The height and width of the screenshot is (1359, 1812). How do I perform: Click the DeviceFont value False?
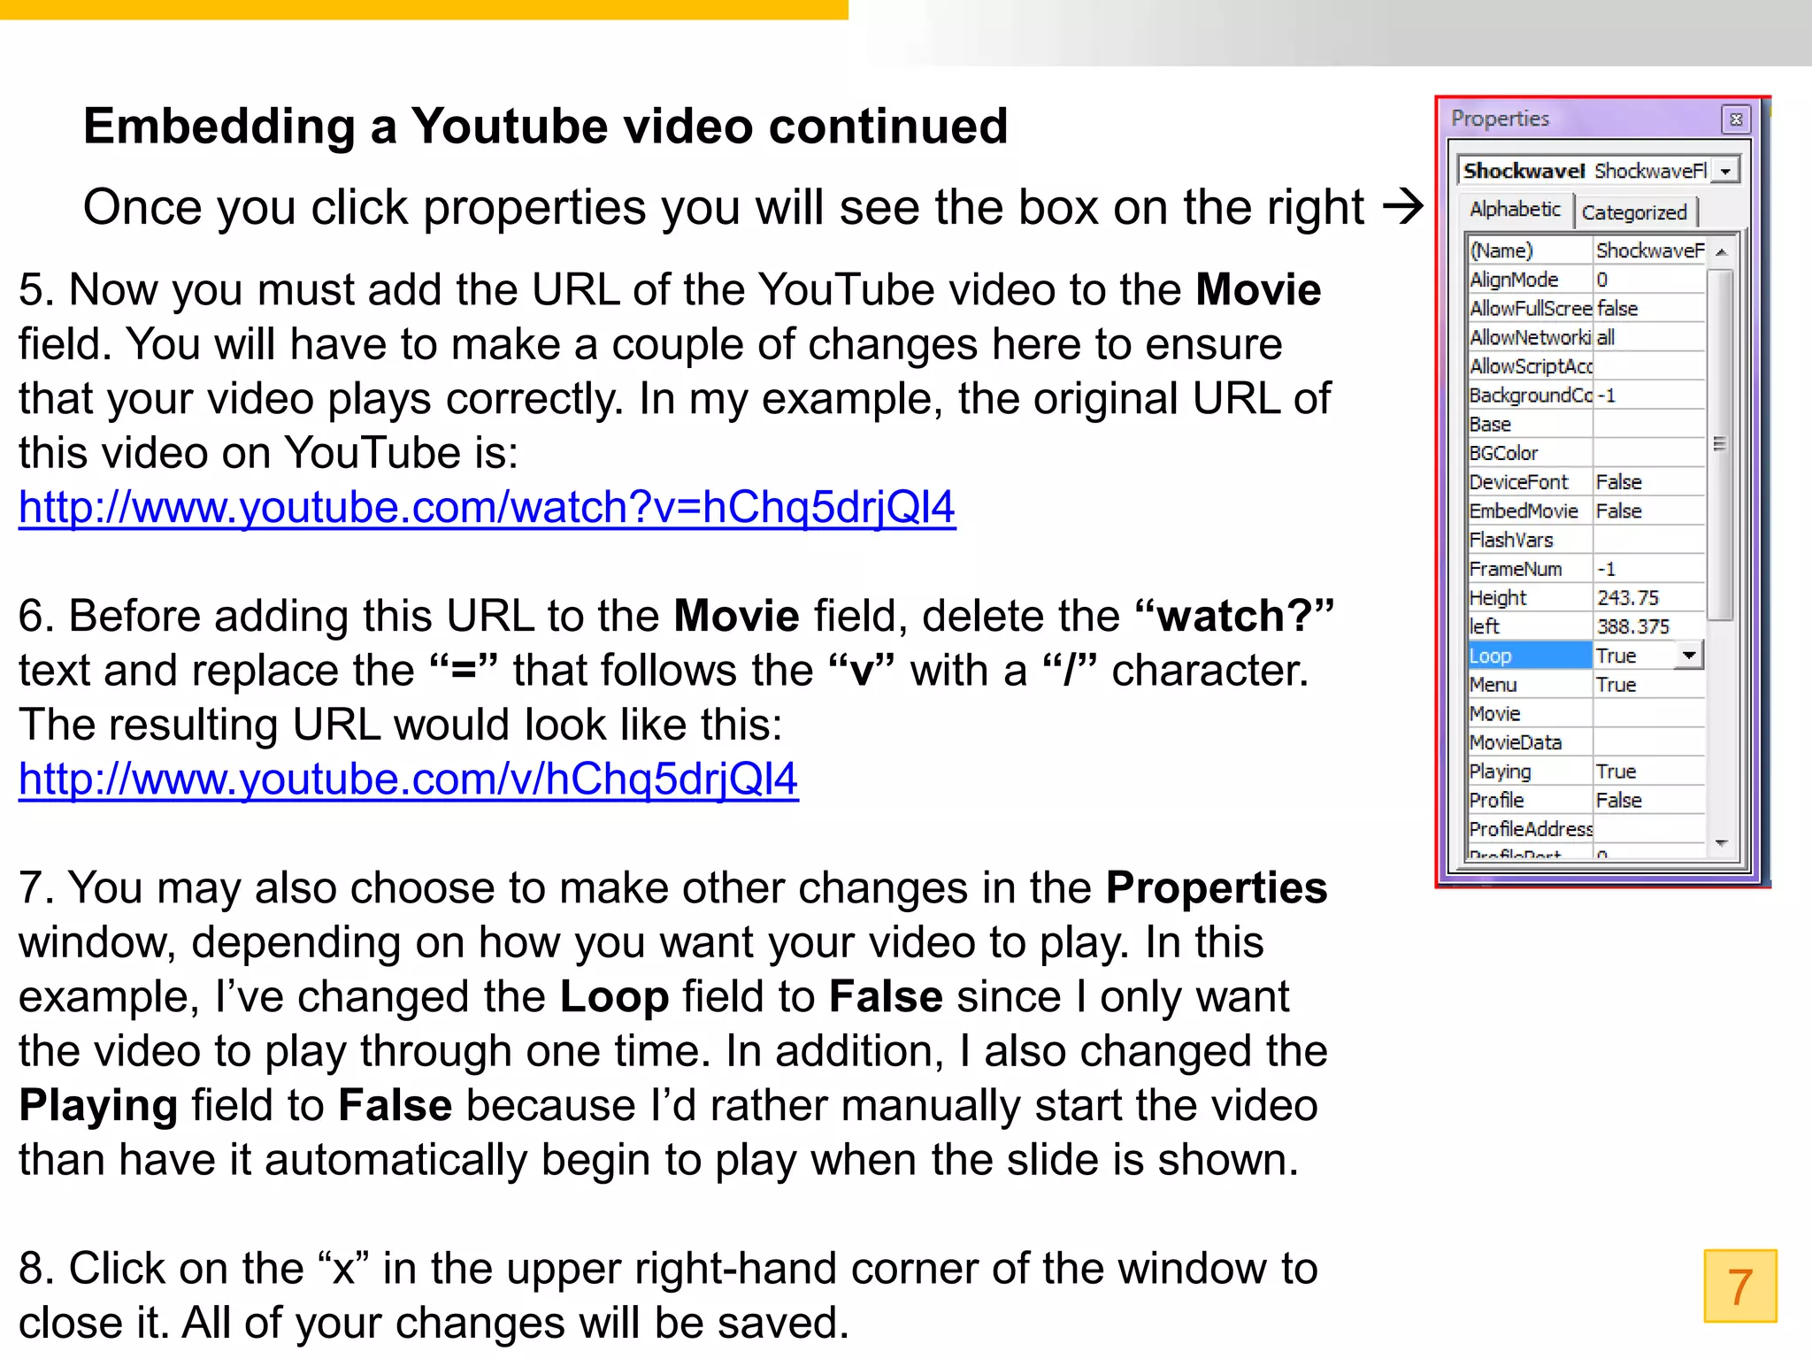click(x=1649, y=481)
